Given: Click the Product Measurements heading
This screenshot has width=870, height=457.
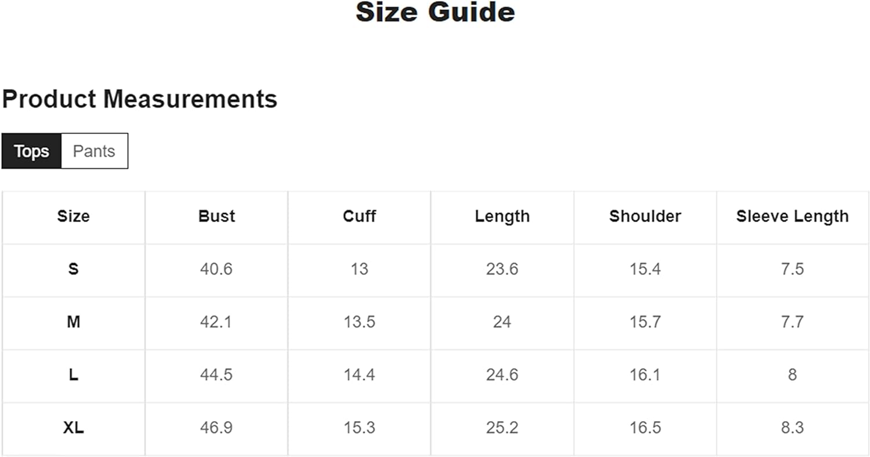Looking at the screenshot, I should (x=140, y=99).
